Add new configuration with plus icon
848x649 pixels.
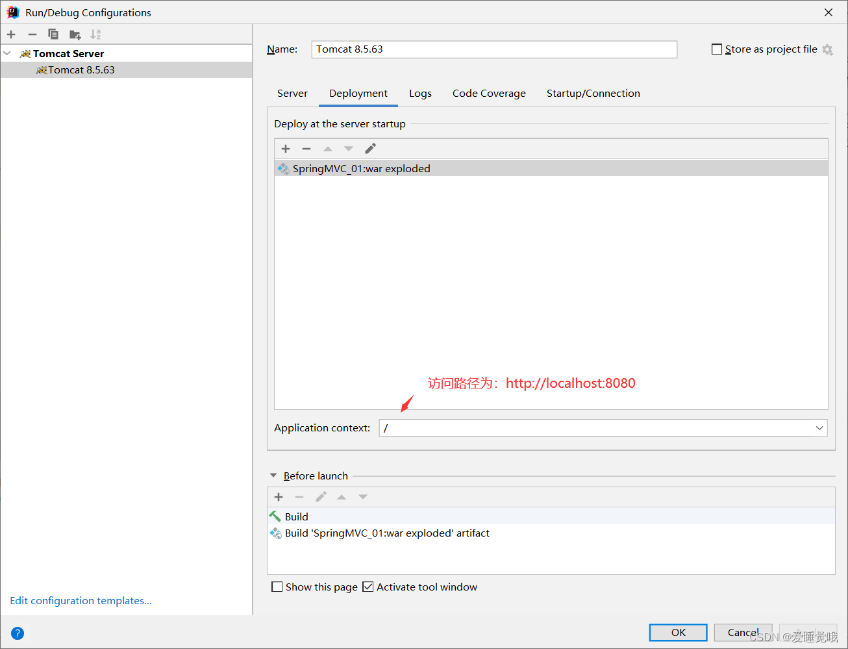[x=11, y=34]
